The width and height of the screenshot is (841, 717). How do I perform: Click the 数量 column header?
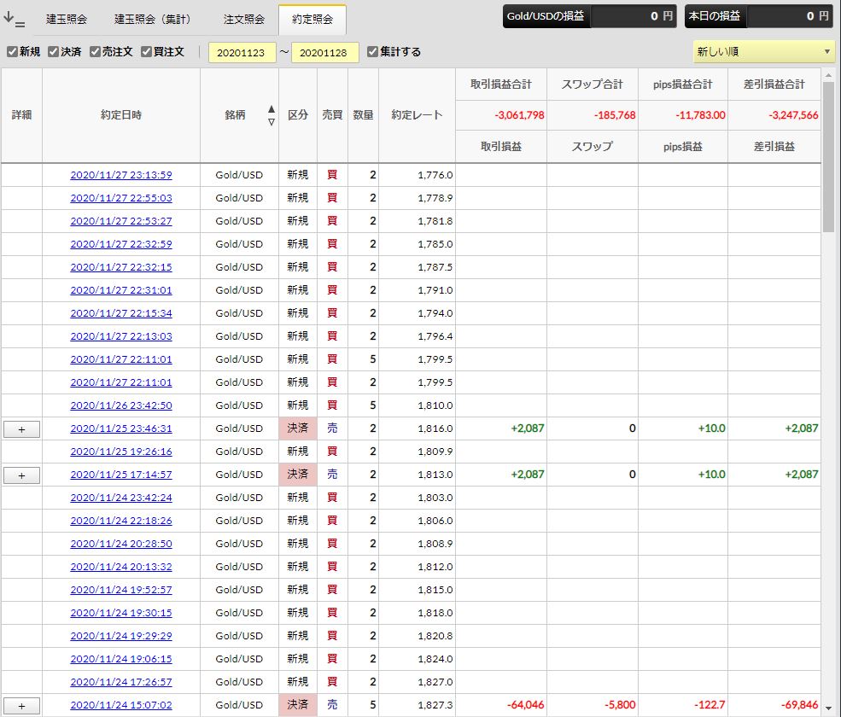pos(363,115)
